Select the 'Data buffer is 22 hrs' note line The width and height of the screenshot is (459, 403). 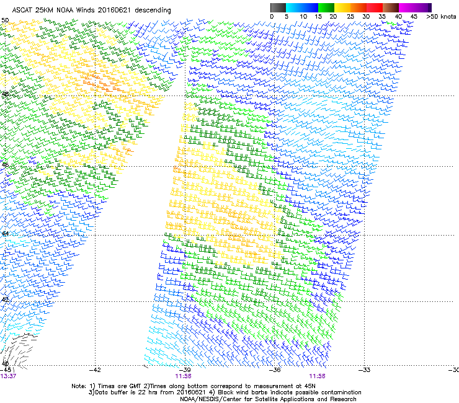pos(225,392)
